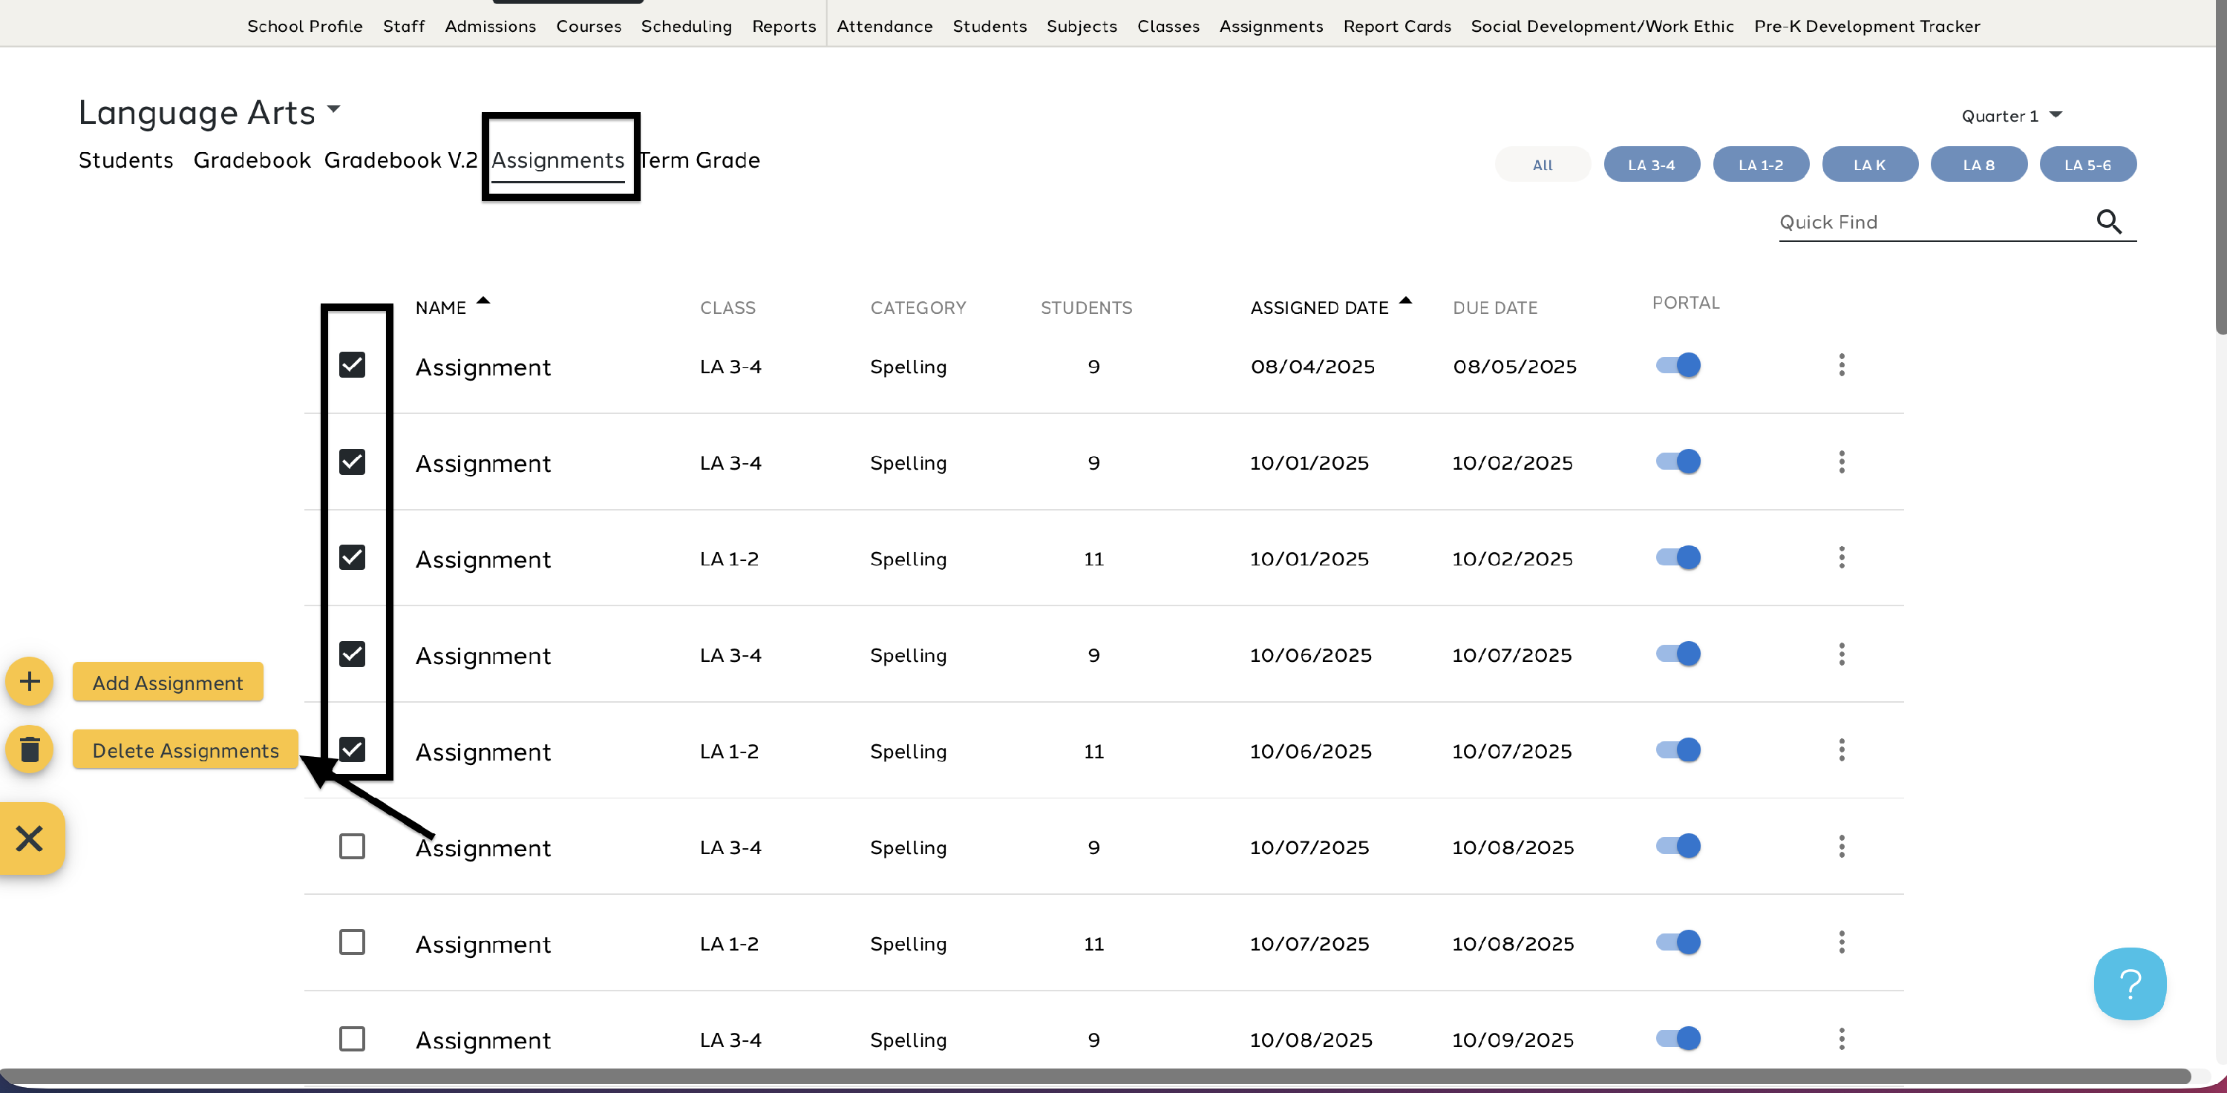Viewport: 2227px width, 1093px height.
Task: Filter by the LA 5-6 class chip
Action: 2087,164
